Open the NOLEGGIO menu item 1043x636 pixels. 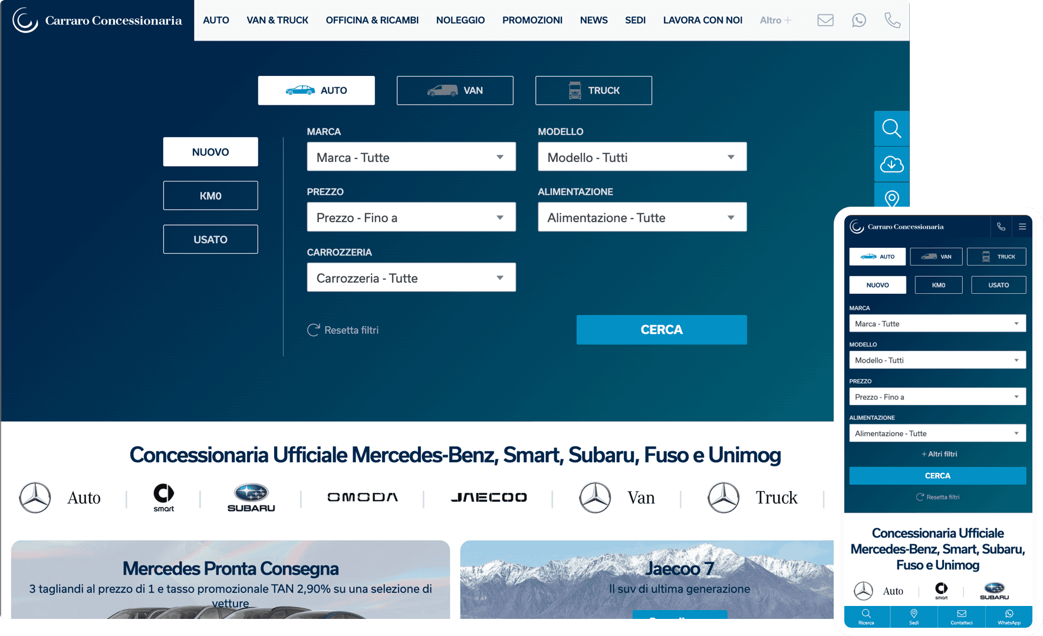click(x=460, y=20)
